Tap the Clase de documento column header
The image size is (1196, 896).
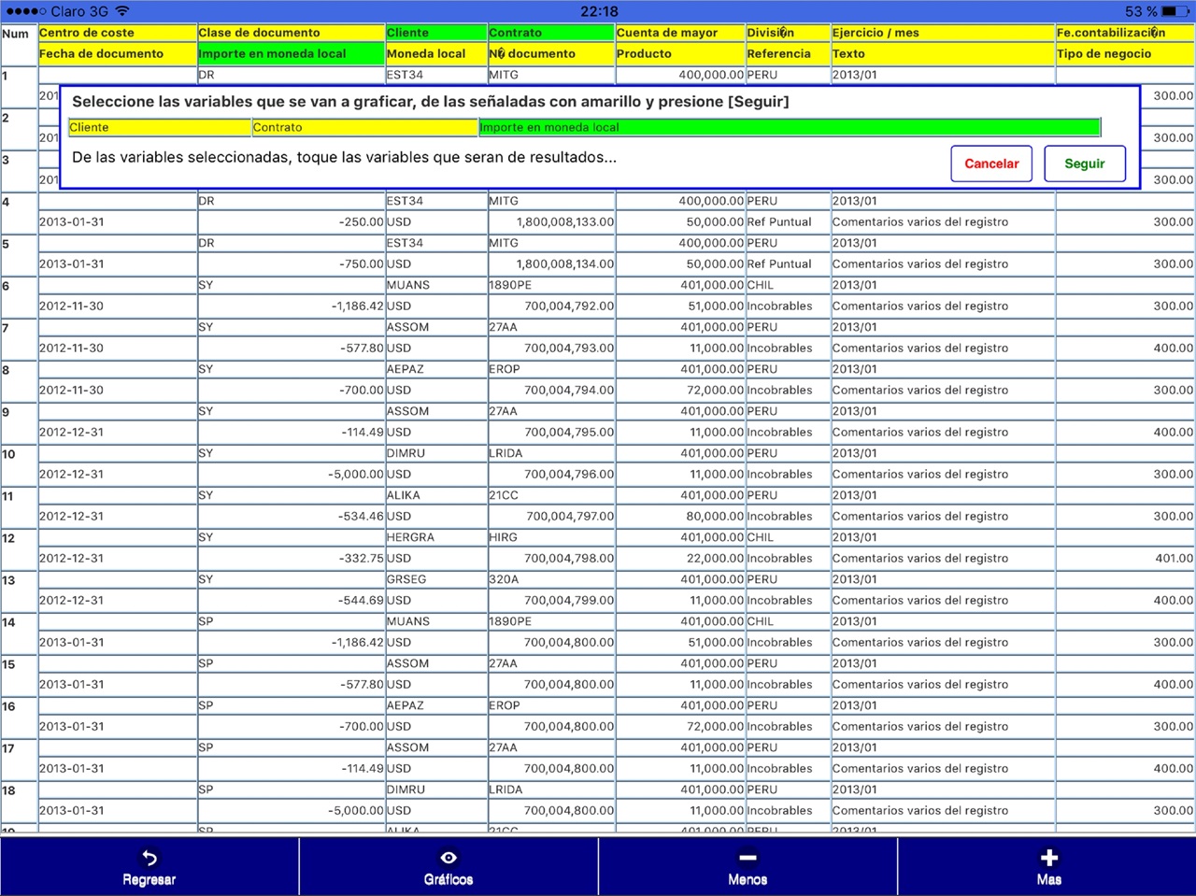(292, 33)
